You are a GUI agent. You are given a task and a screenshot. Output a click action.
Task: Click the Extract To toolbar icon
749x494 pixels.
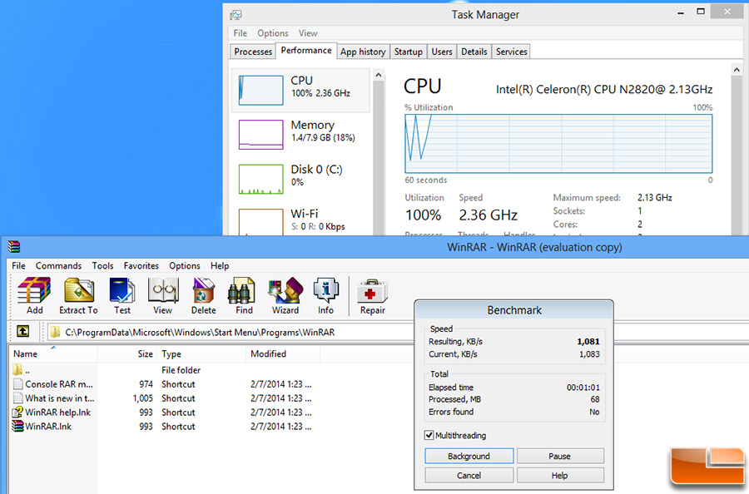[x=78, y=295]
